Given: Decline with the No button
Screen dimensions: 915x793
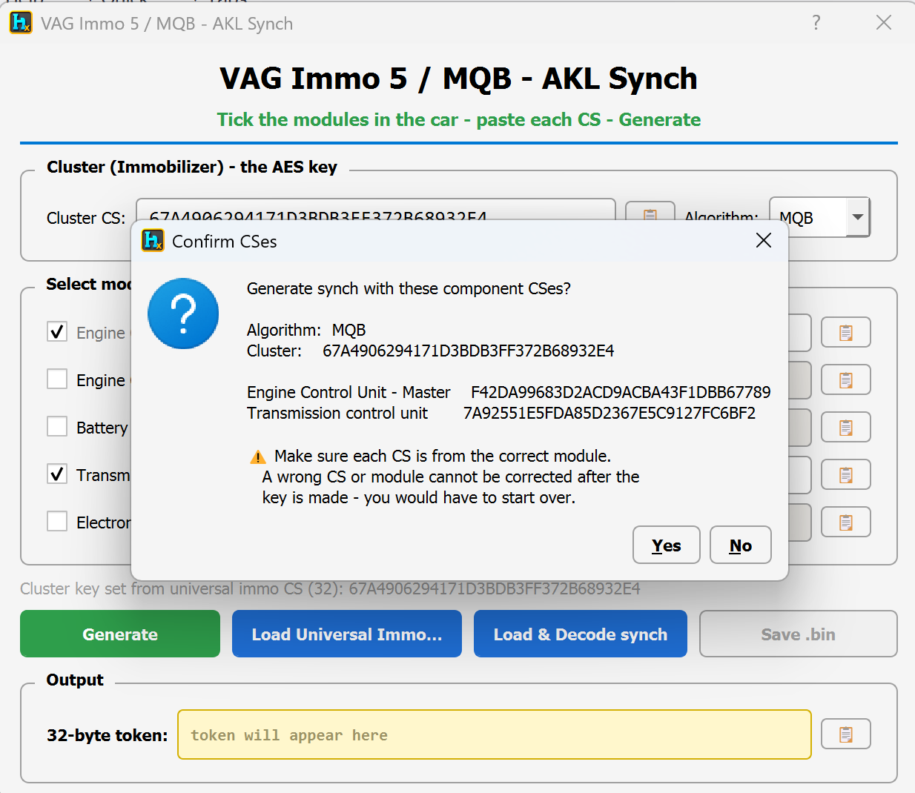Looking at the screenshot, I should (x=740, y=545).
